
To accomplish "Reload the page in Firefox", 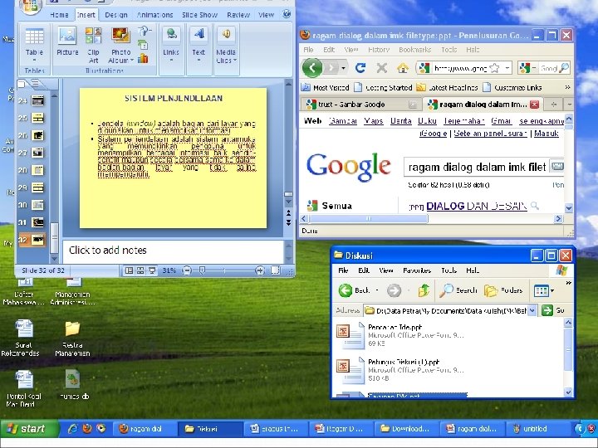I will tap(360, 68).
